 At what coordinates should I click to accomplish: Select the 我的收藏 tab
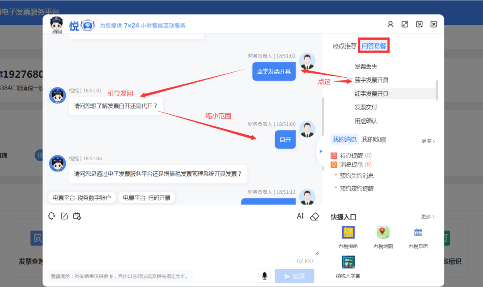pyautogui.click(x=373, y=140)
